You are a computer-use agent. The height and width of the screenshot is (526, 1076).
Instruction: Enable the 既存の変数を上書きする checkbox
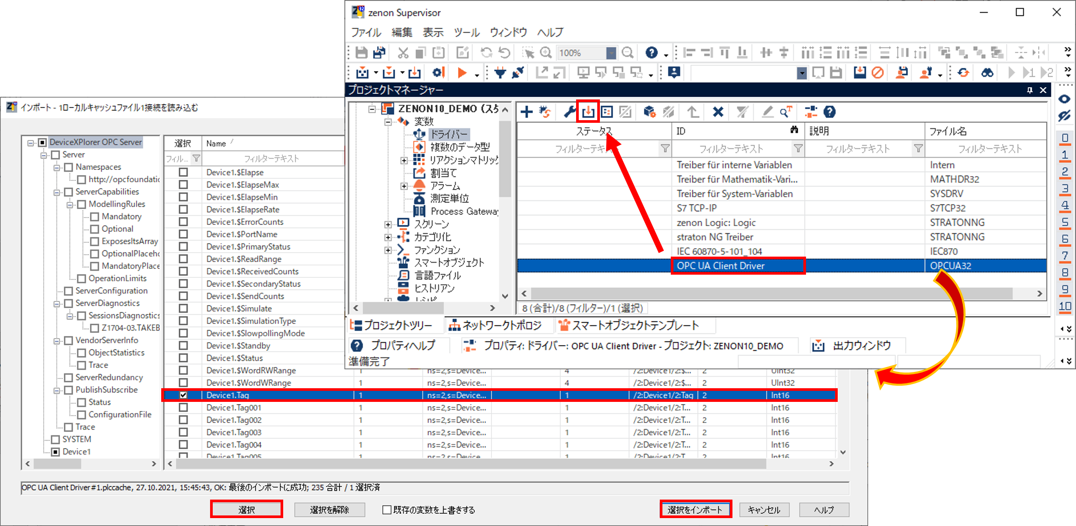pyautogui.click(x=387, y=510)
